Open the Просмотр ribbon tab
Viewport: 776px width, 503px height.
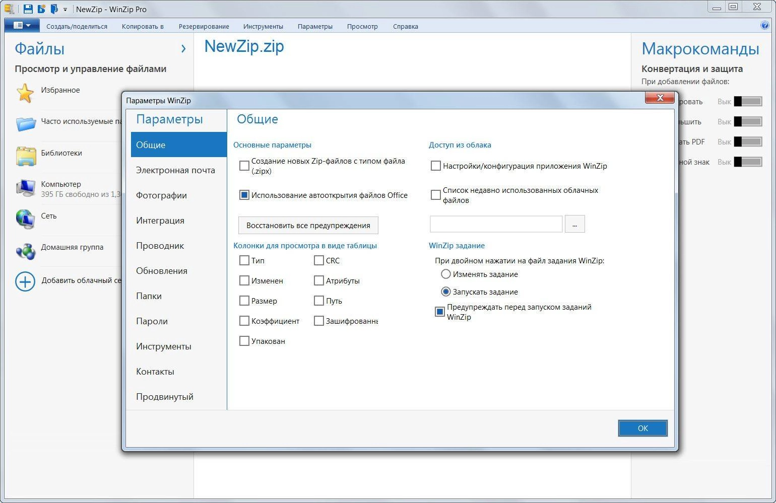[x=362, y=26]
